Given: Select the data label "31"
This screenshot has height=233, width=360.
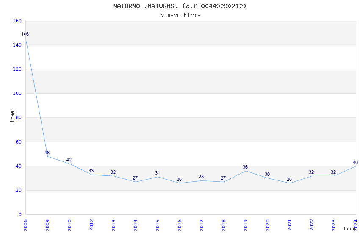Looking at the screenshot, I should (x=157, y=173).
